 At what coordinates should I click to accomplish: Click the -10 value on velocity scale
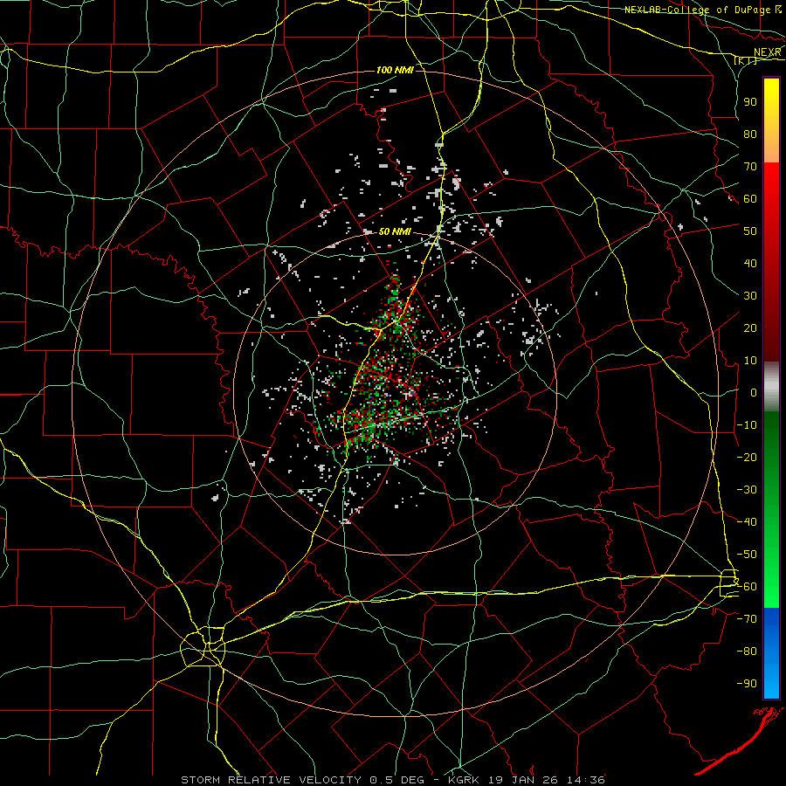coord(747,425)
